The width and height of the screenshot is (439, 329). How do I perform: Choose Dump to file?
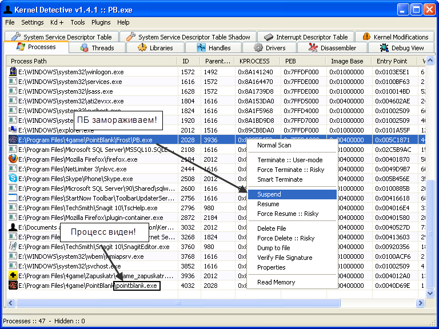[292, 248]
